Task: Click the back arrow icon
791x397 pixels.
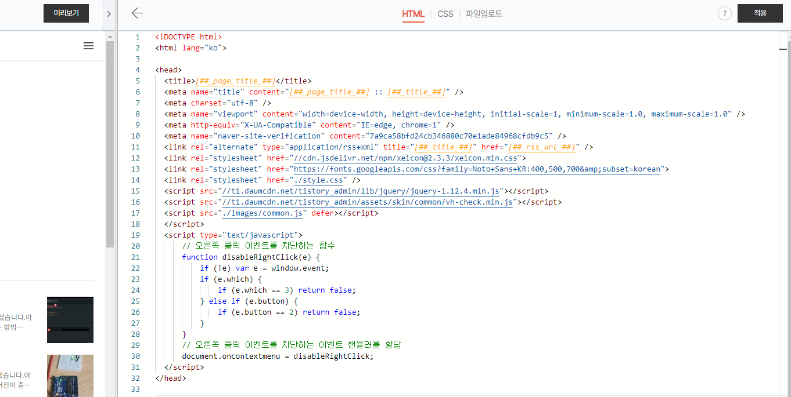Action: click(x=137, y=13)
